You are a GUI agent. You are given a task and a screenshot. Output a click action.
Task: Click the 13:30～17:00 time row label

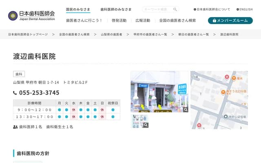(x=35, y=117)
